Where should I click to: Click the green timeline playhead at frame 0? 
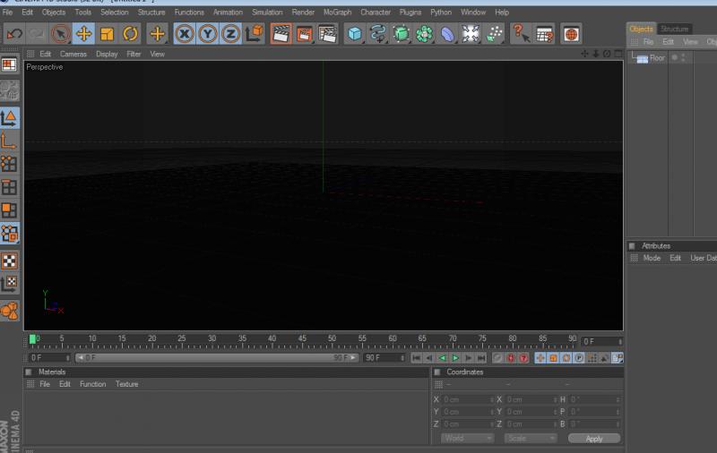(x=33, y=339)
